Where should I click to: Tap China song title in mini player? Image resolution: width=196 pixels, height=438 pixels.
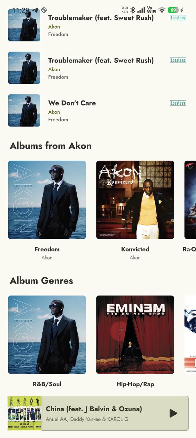click(x=94, y=409)
